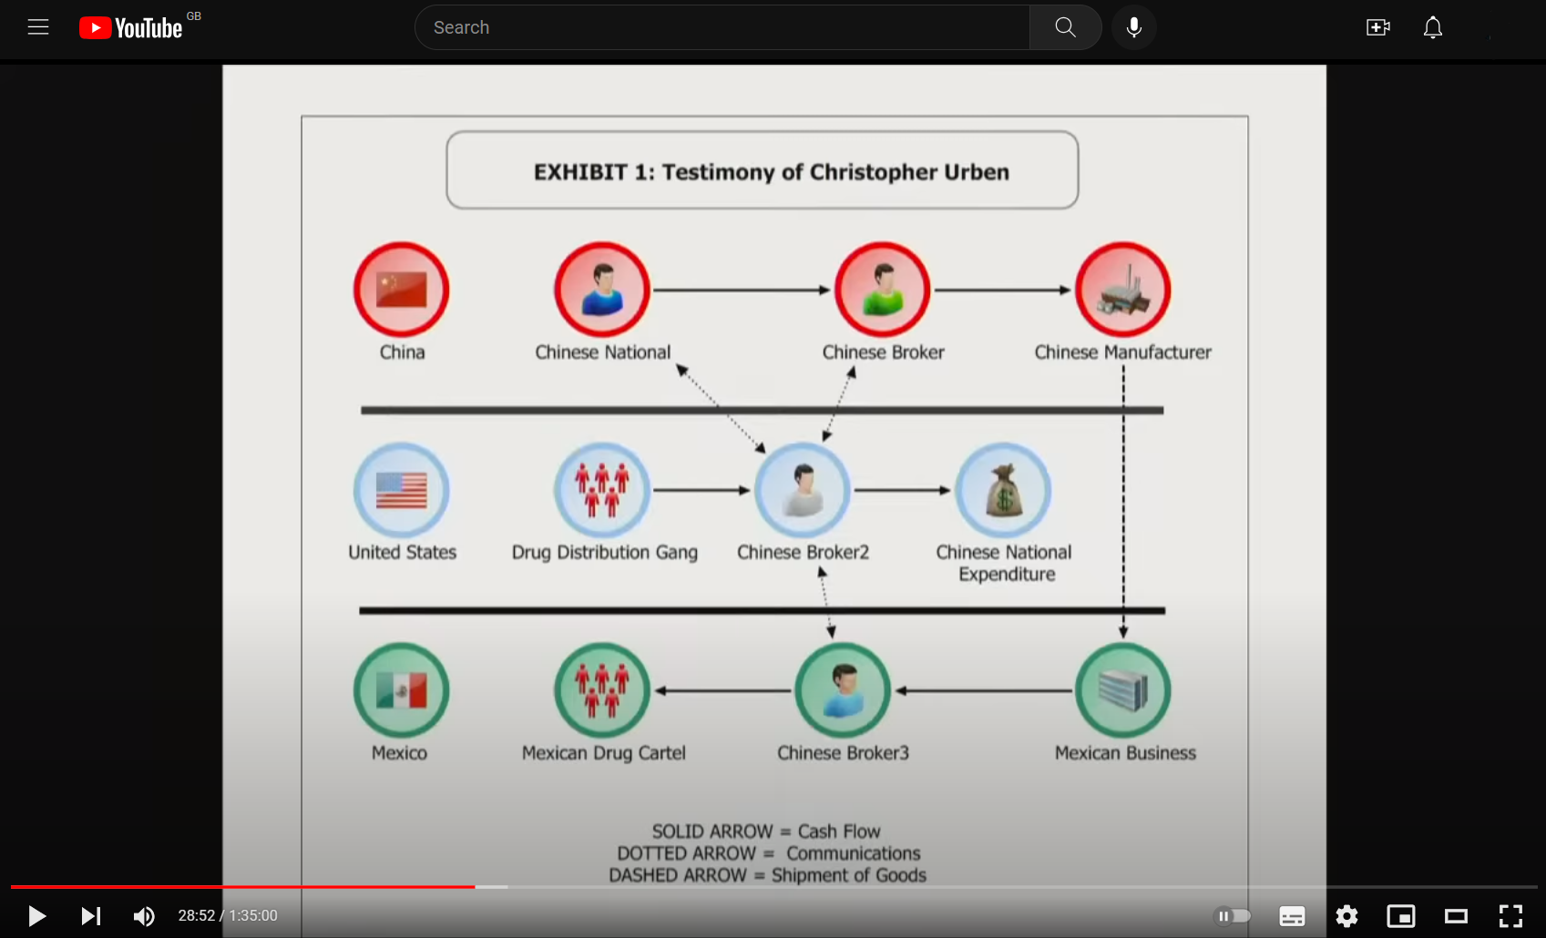Select the GB region label near the logo
Image resolution: width=1546 pixels, height=938 pixels.
point(192,15)
